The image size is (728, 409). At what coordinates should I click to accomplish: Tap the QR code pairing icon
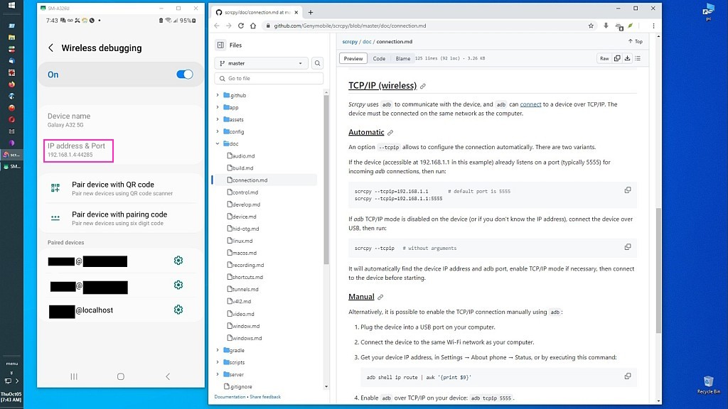click(x=55, y=187)
